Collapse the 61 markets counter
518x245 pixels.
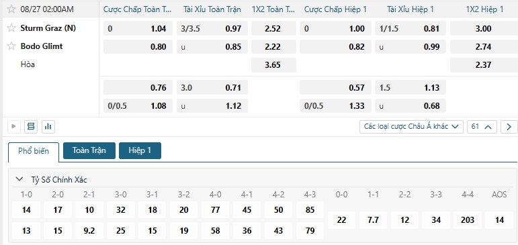(x=482, y=127)
